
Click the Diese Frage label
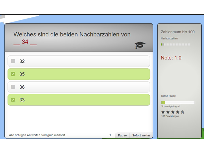tap(169, 96)
